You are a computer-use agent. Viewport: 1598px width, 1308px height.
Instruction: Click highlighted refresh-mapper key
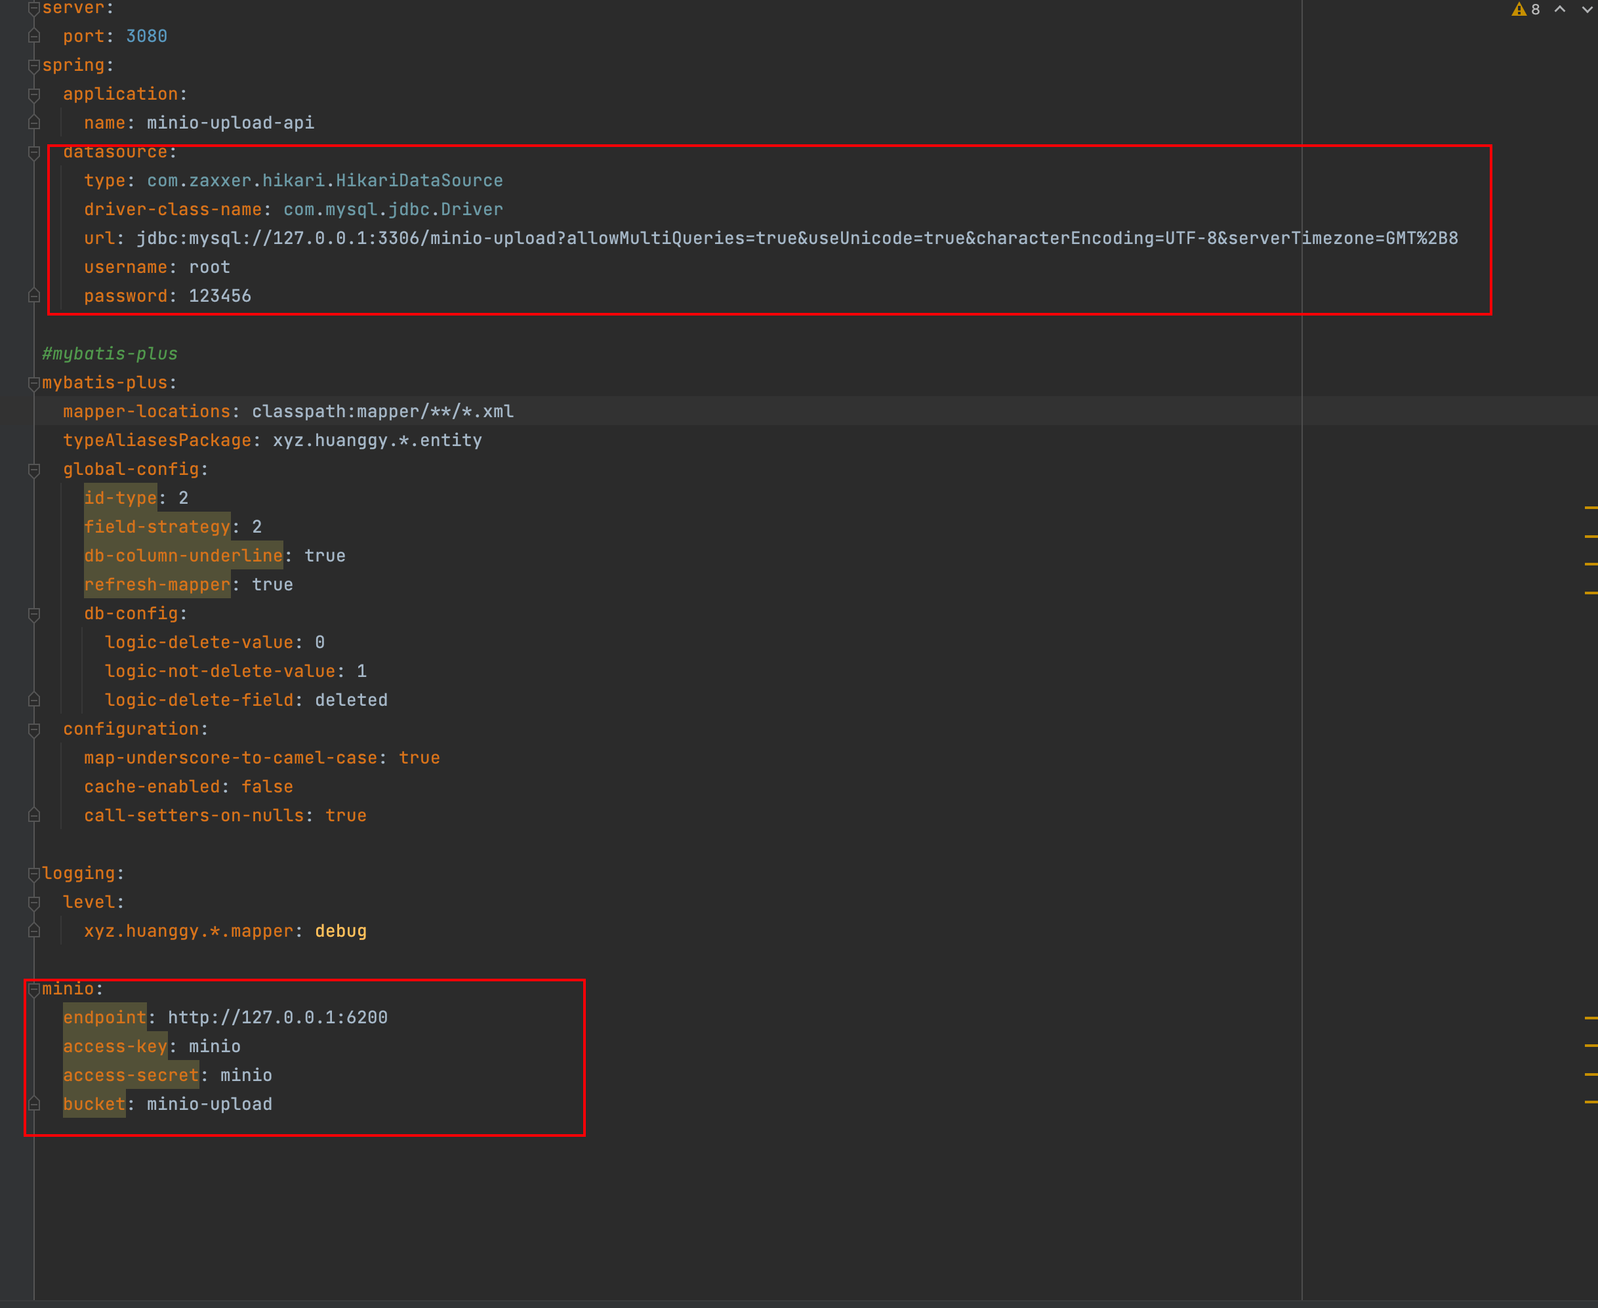[x=157, y=584]
